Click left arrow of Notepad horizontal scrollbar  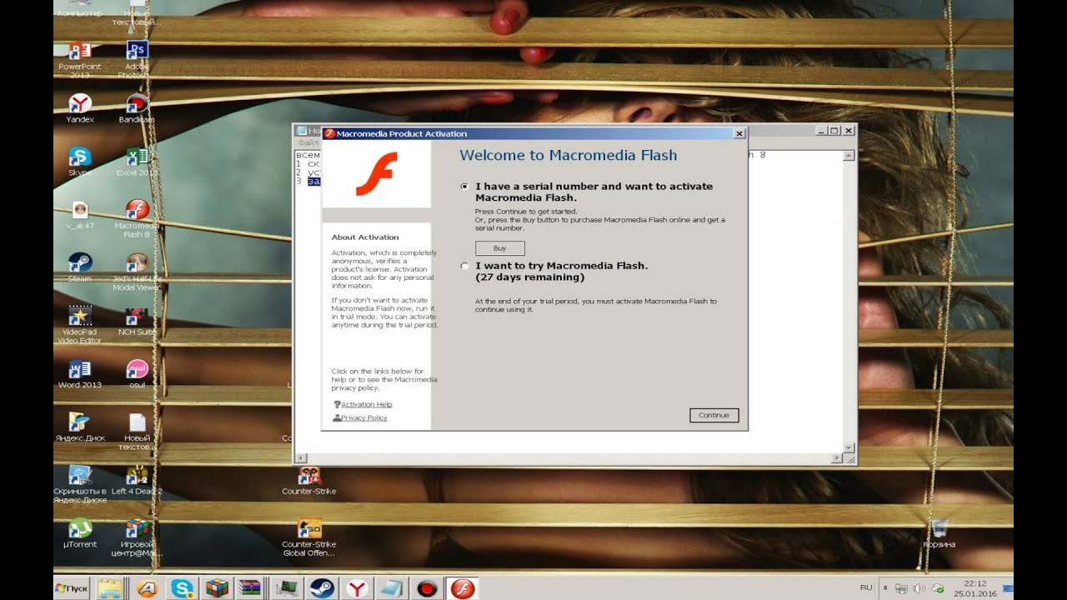[x=301, y=458]
